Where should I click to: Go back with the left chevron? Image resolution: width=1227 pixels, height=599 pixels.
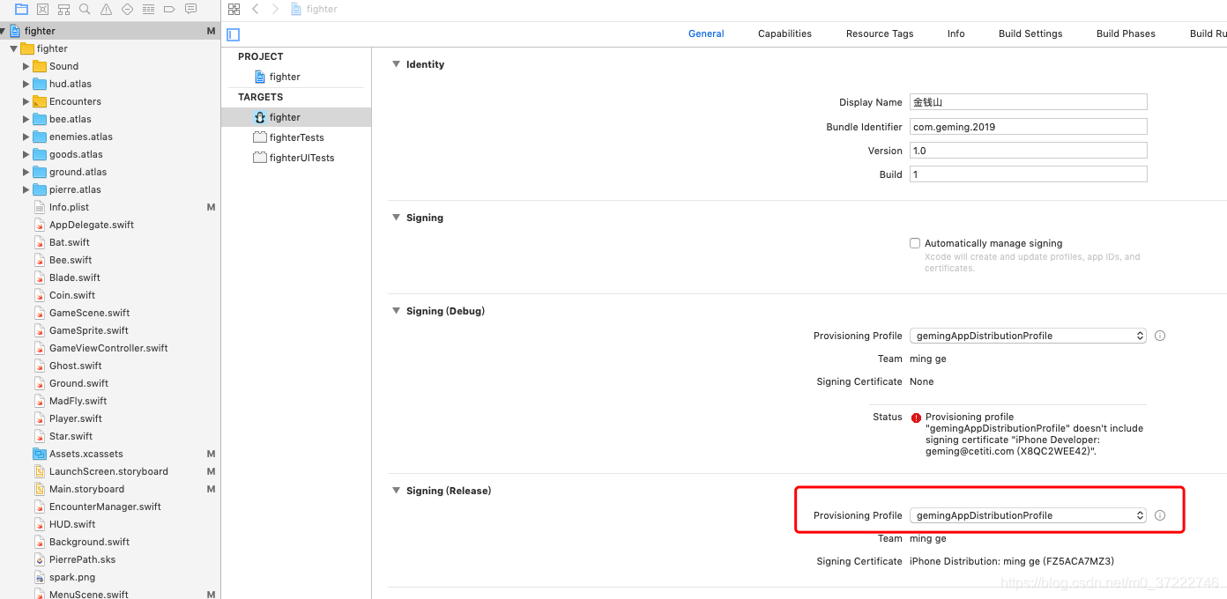(x=256, y=9)
